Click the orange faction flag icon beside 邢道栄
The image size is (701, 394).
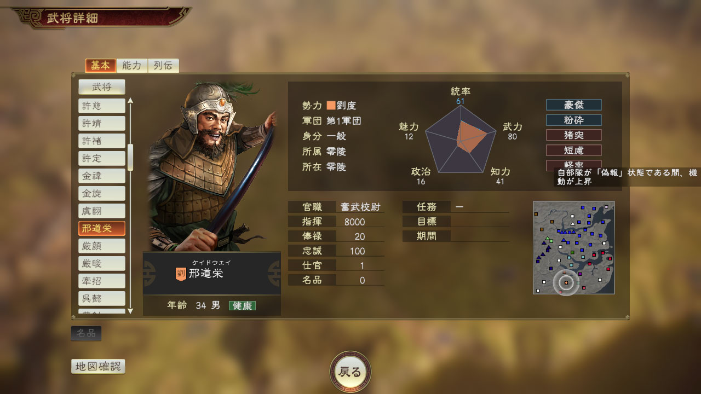coord(180,274)
